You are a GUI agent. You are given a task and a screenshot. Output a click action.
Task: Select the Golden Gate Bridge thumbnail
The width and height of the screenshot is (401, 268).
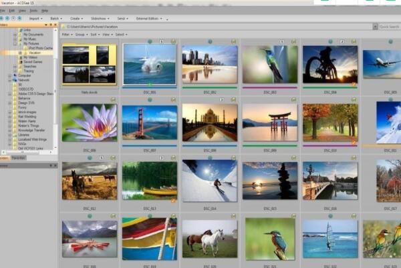pyautogui.click(x=150, y=123)
